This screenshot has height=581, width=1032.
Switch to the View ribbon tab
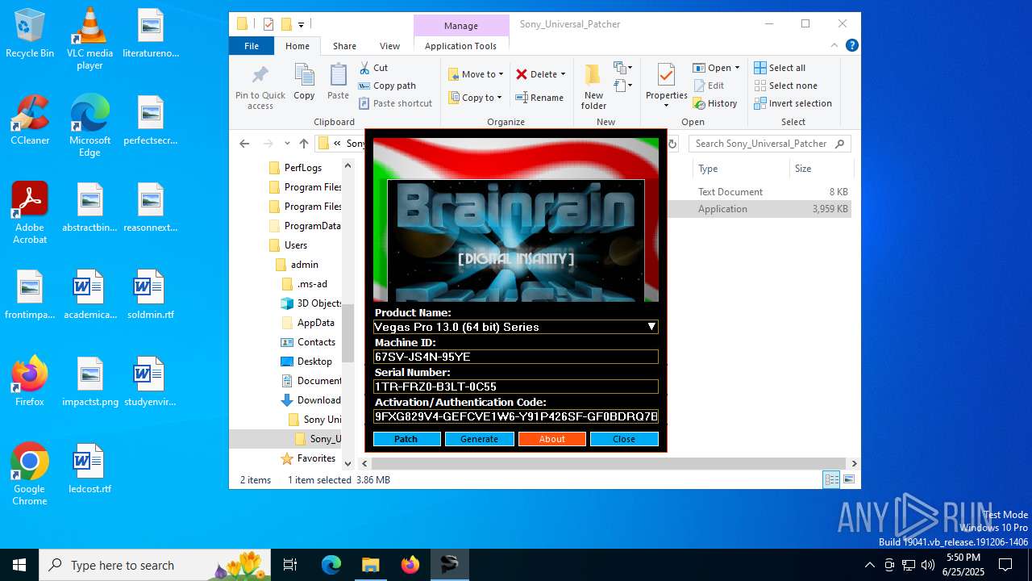[x=389, y=46]
